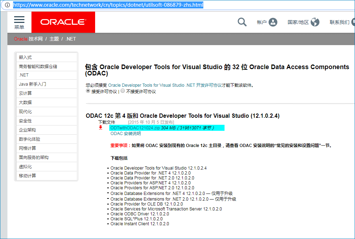Go to .NET breadcrumb link
This screenshot has height=239, width=355.
(x=71, y=39)
